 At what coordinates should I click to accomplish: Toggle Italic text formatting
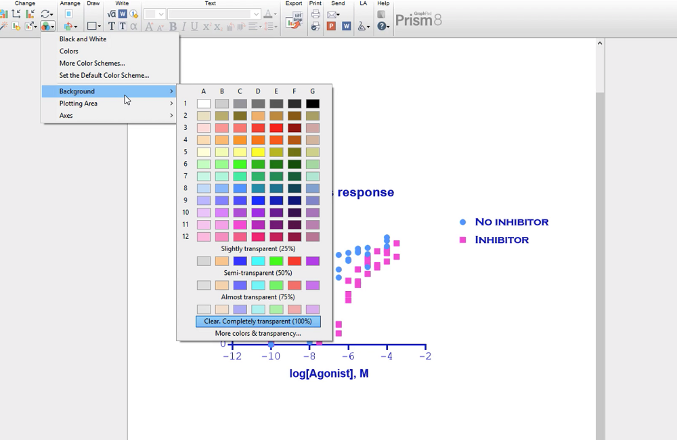pos(183,26)
